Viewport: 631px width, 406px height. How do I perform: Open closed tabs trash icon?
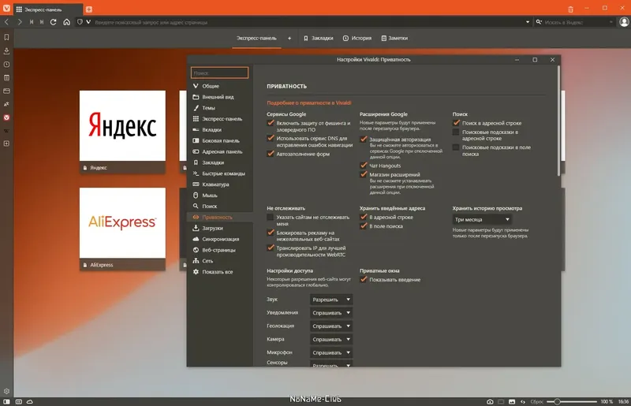570,9
